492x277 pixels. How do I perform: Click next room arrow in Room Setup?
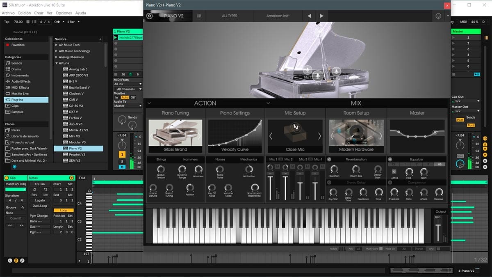pos(380,136)
